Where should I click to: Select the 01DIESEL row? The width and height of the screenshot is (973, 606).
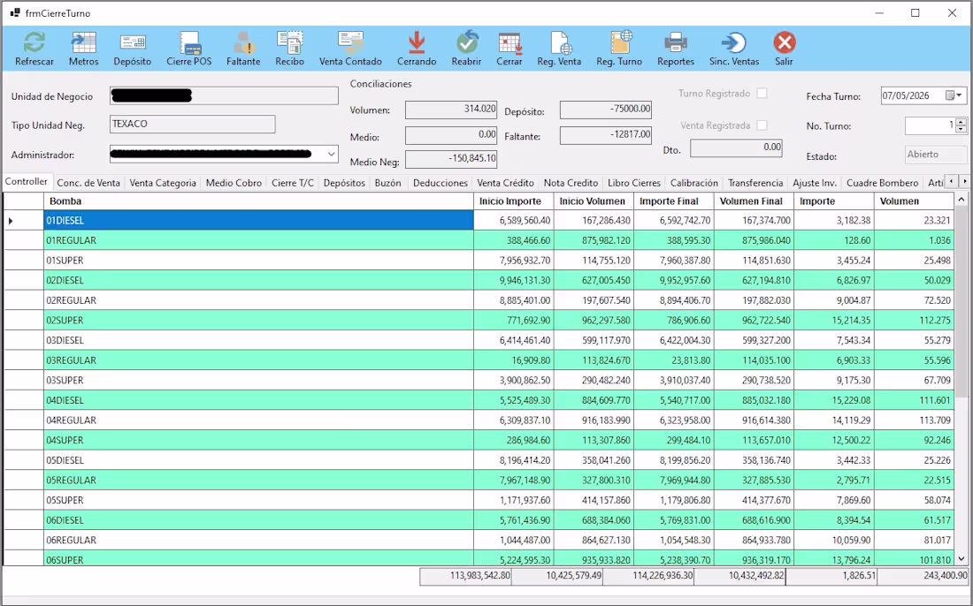(479, 220)
